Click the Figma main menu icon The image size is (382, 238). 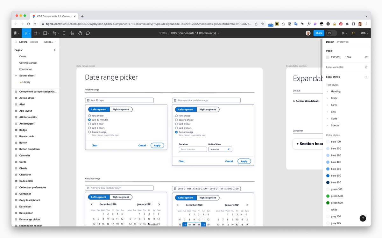click(16, 33)
